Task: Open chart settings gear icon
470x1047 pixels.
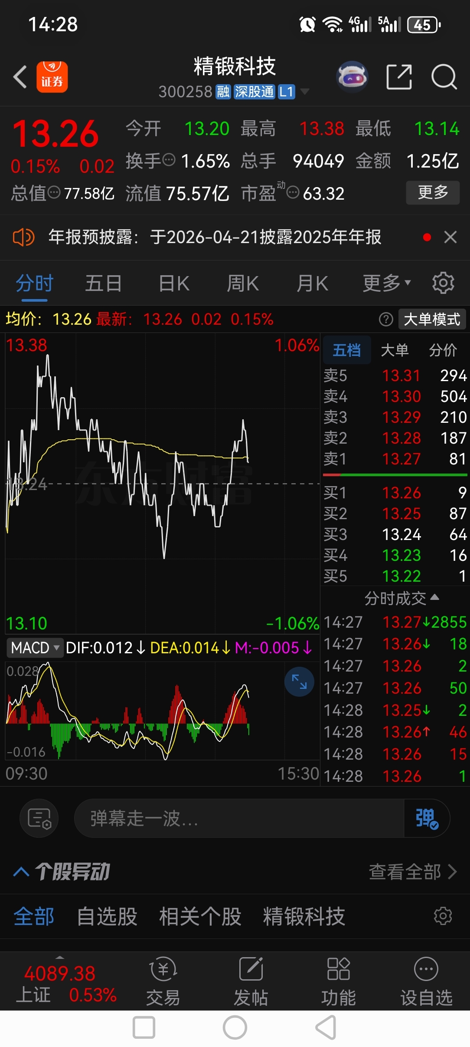Action: pyautogui.click(x=443, y=283)
